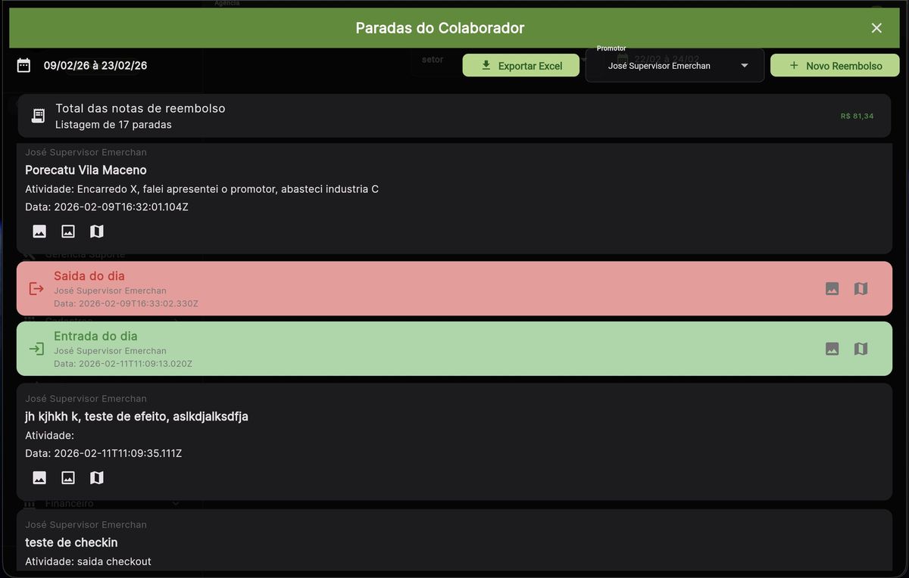Close the Paradas do Colaborador dialog
The image size is (909, 578).
tap(876, 28)
